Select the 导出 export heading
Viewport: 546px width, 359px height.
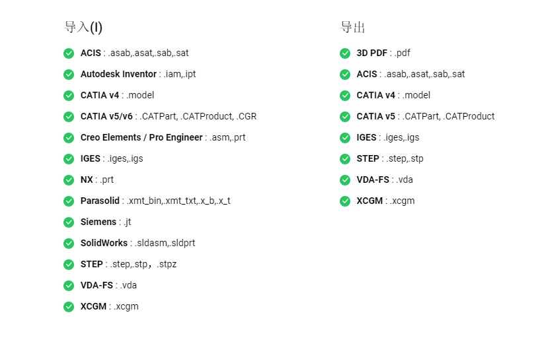(352, 27)
